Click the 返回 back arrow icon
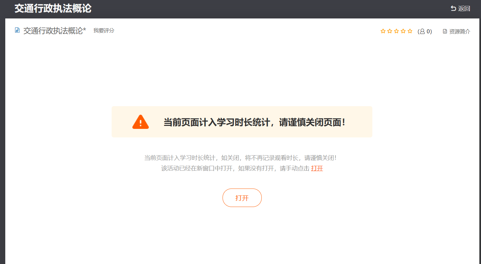Viewport: 481px width, 264px height. [453, 9]
